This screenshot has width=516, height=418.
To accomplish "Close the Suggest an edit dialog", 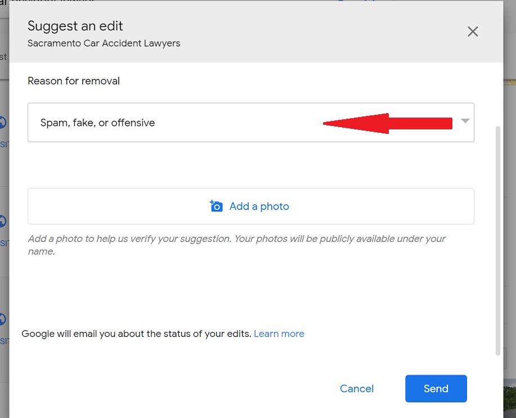I will tap(473, 32).
